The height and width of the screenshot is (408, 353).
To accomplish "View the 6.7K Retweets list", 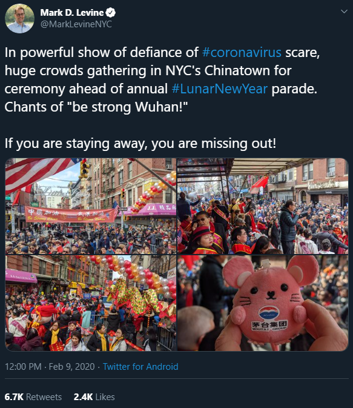I will click(x=33, y=397).
